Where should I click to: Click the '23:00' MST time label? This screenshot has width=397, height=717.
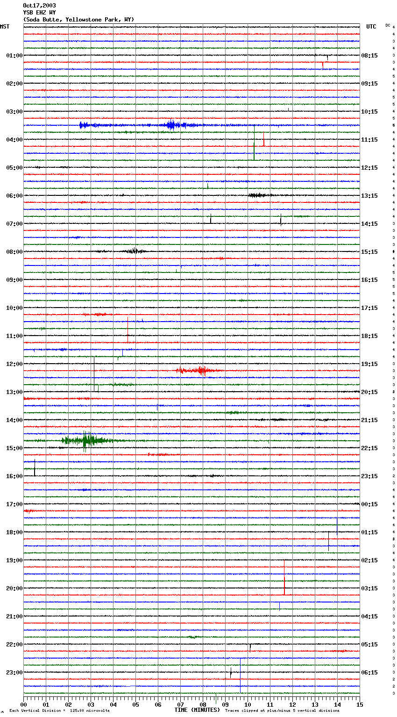(14, 673)
